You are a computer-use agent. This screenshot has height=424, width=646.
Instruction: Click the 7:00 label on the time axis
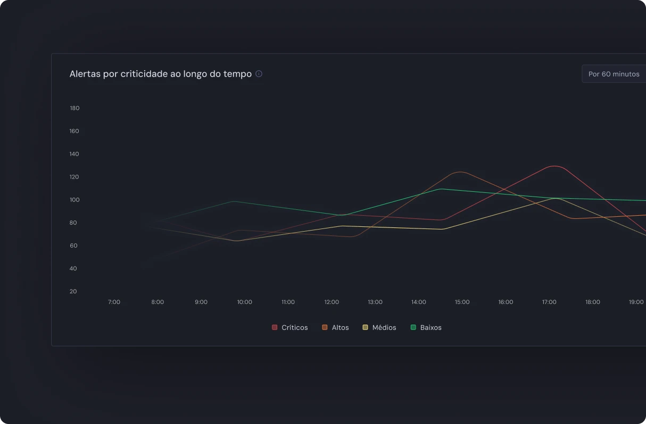[x=114, y=302]
